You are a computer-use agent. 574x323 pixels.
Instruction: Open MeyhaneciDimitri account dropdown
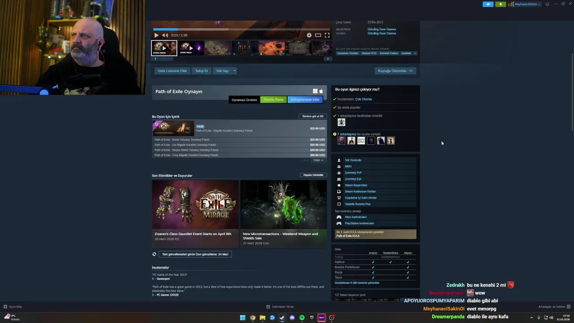point(524,4)
